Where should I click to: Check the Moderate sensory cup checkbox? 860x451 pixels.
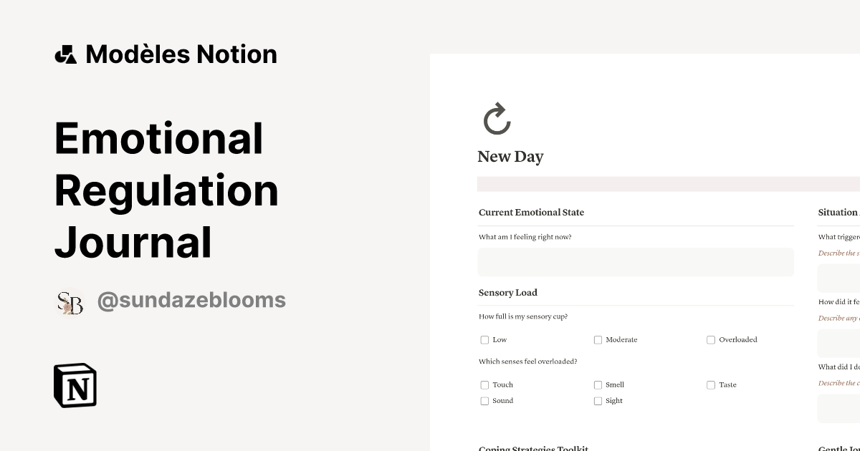pos(598,339)
